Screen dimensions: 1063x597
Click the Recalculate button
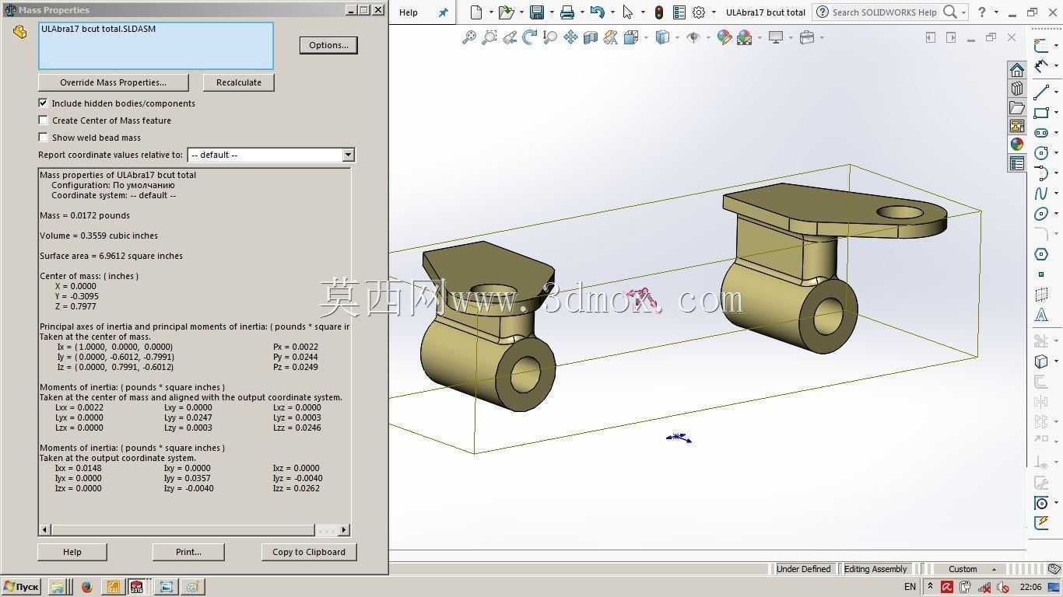coord(239,82)
